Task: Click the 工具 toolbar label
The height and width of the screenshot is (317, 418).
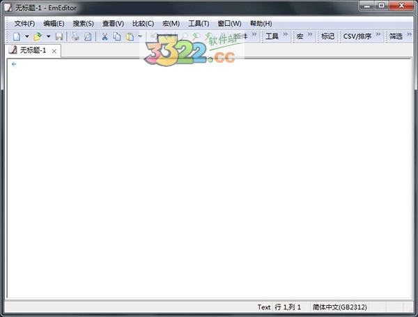Action: 272,36
